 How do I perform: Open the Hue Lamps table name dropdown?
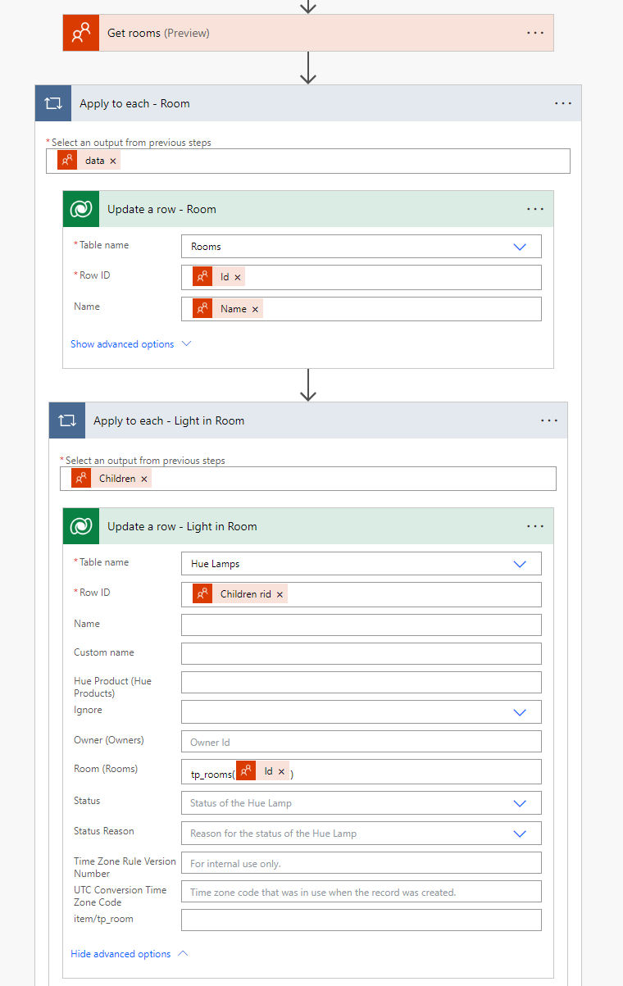(x=519, y=564)
